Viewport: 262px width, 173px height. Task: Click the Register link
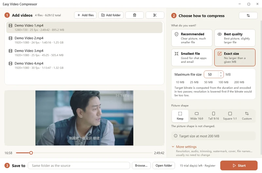[210, 166]
